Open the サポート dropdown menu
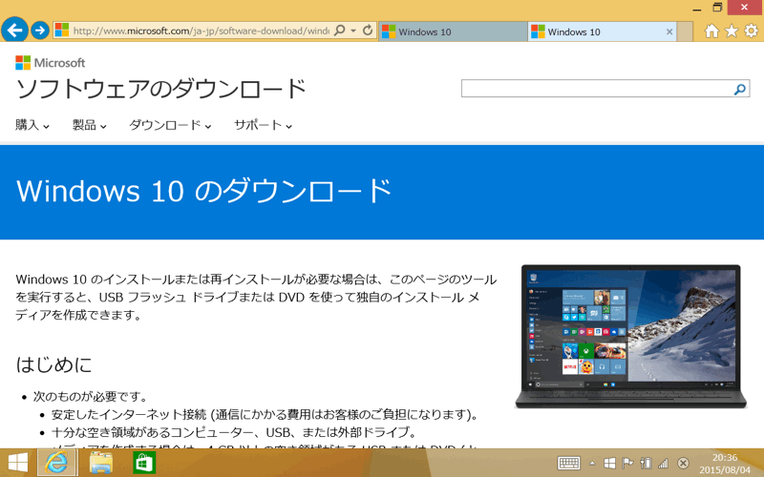The image size is (764, 477). click(x=263, y=125)
